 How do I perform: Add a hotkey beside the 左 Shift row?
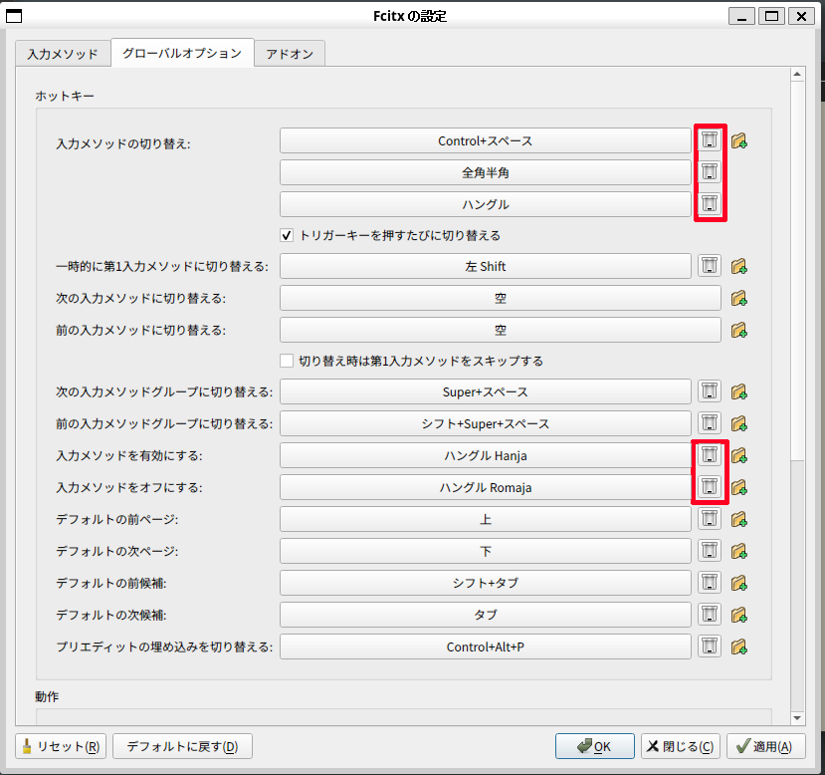[739, 266]
